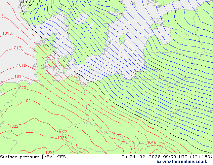Select the 'Surface pressure [hPa]' caption text
The image size is (213, 165).
(27, 157)
